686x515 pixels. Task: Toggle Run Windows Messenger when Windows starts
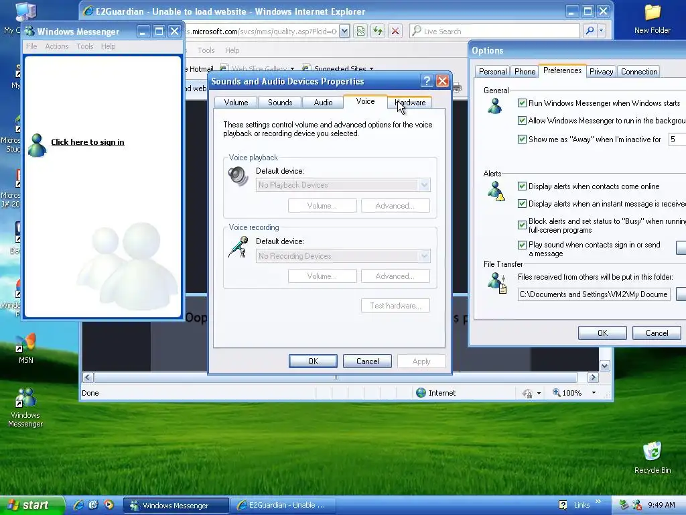click(x=522, y=103)
